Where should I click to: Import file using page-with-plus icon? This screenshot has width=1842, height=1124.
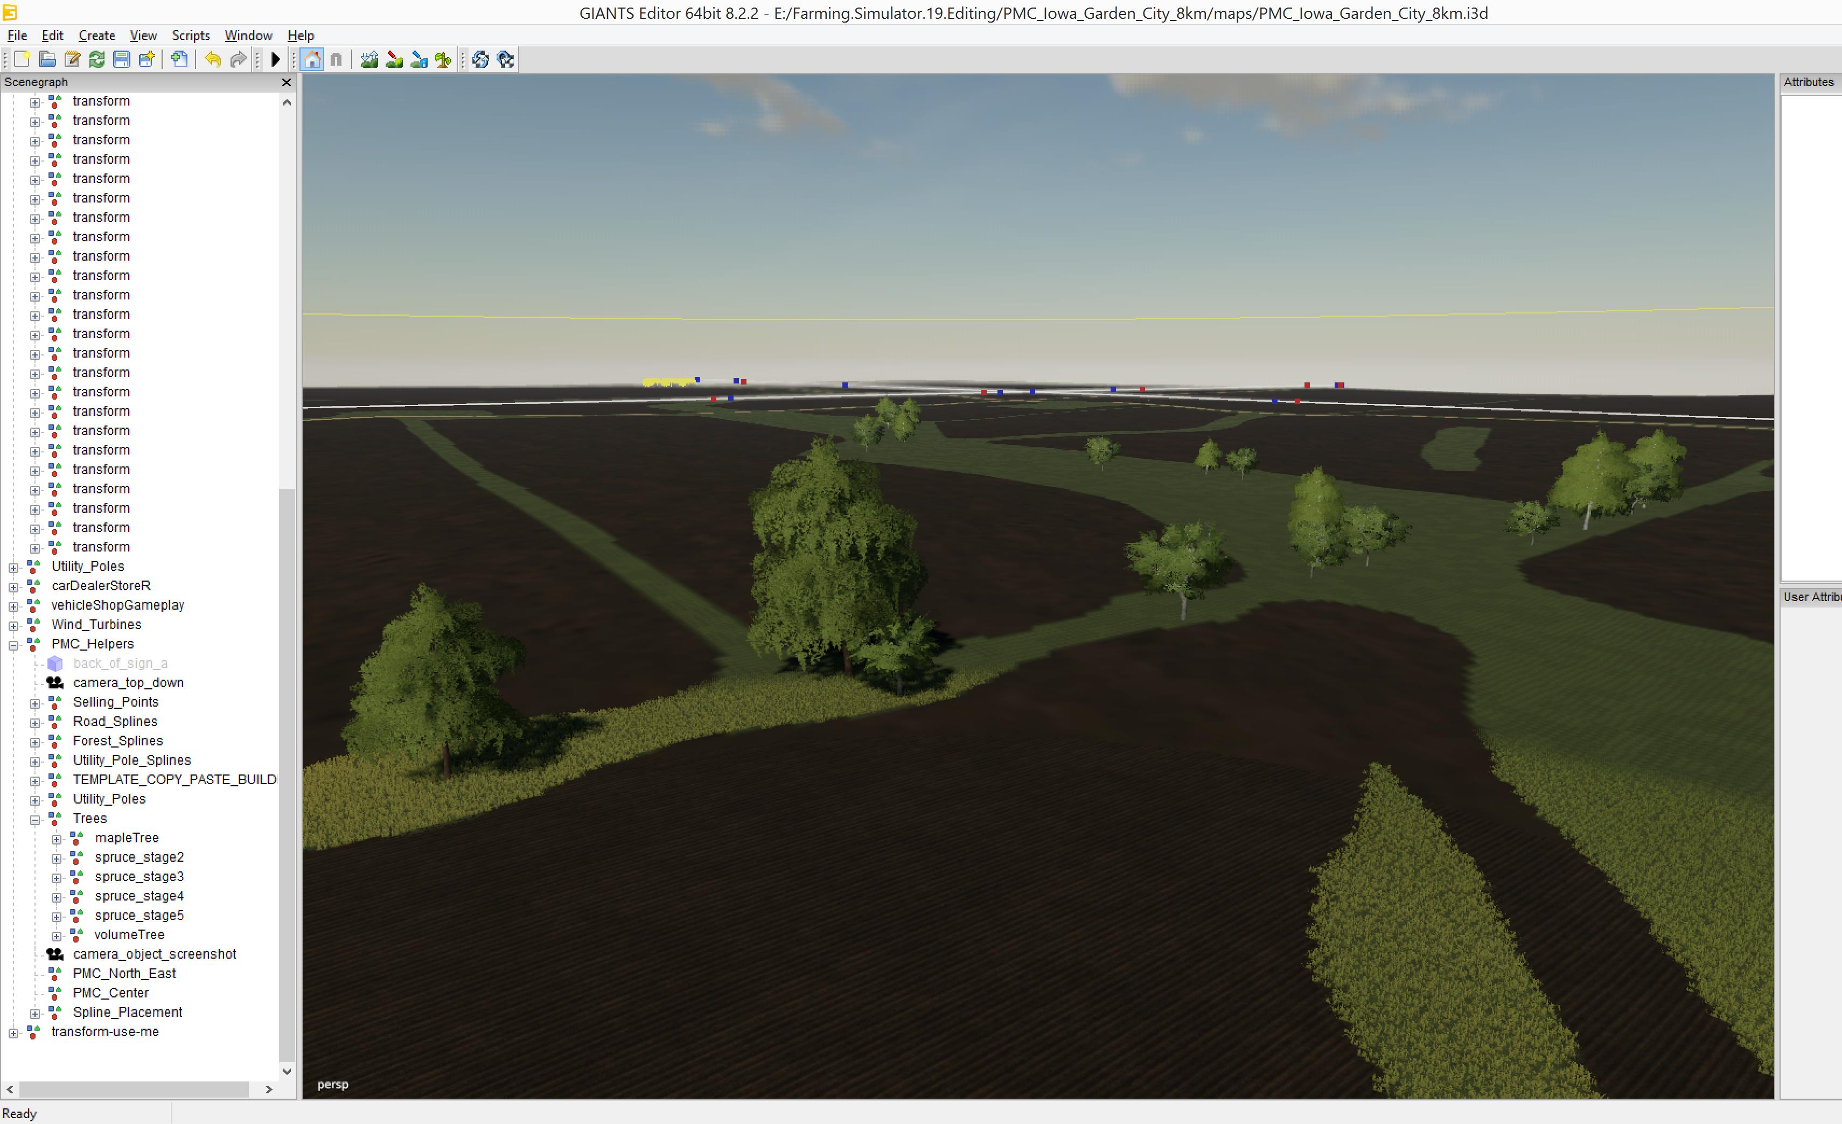179,60
